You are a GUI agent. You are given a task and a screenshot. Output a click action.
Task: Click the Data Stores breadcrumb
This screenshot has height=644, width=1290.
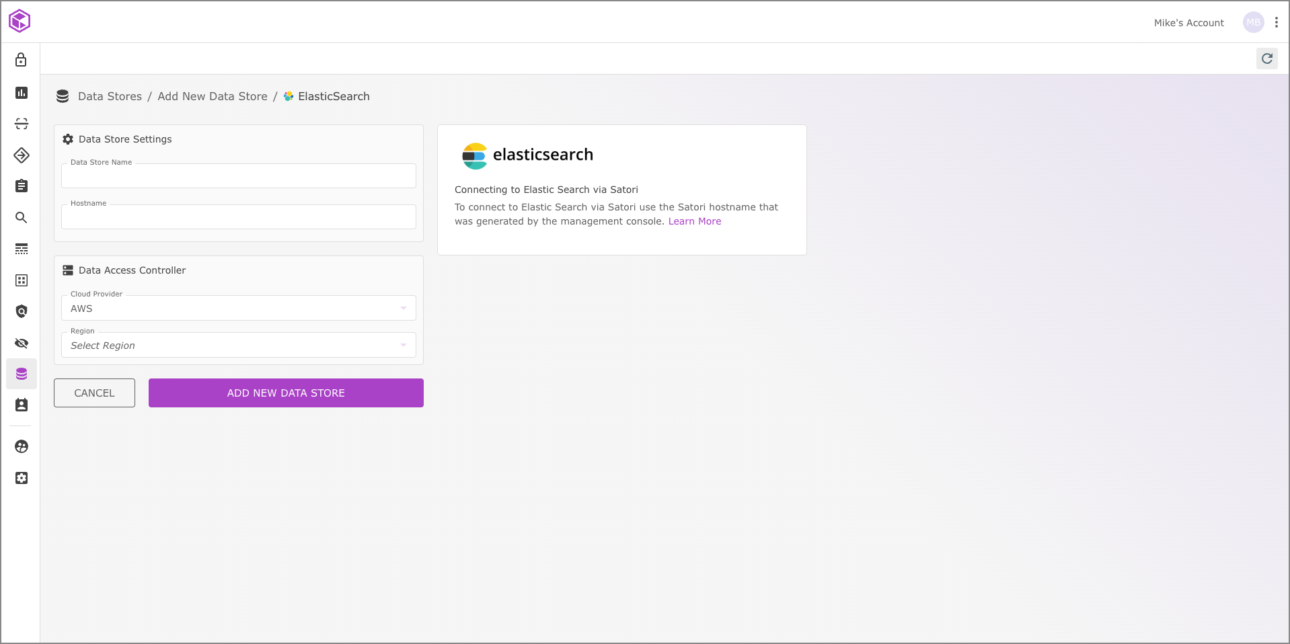(110, 96)
